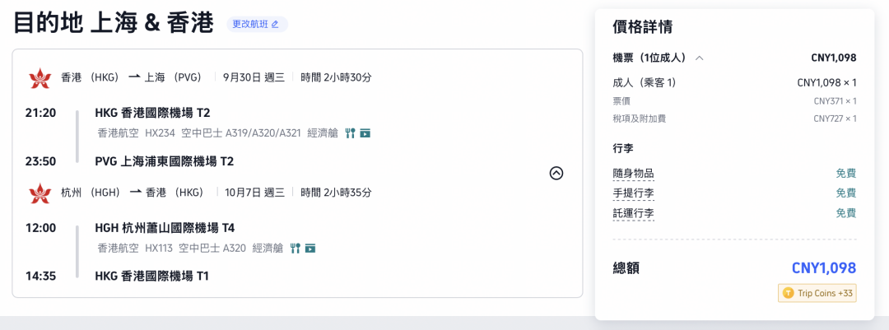Image resolution: width=889 pixels, height=330 pixels.
Task: Click the HGH 杭州蕭山國際機場 T4 departure
Action: pyautogui.click(x=165, y=229)
